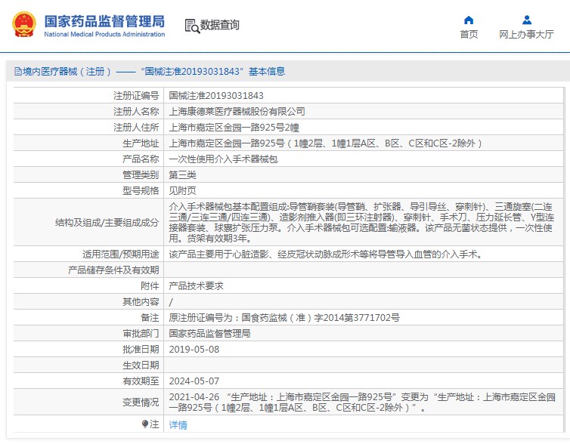Click National Medical Products Administration subtitle
The image size is (570, 444).
104,35
